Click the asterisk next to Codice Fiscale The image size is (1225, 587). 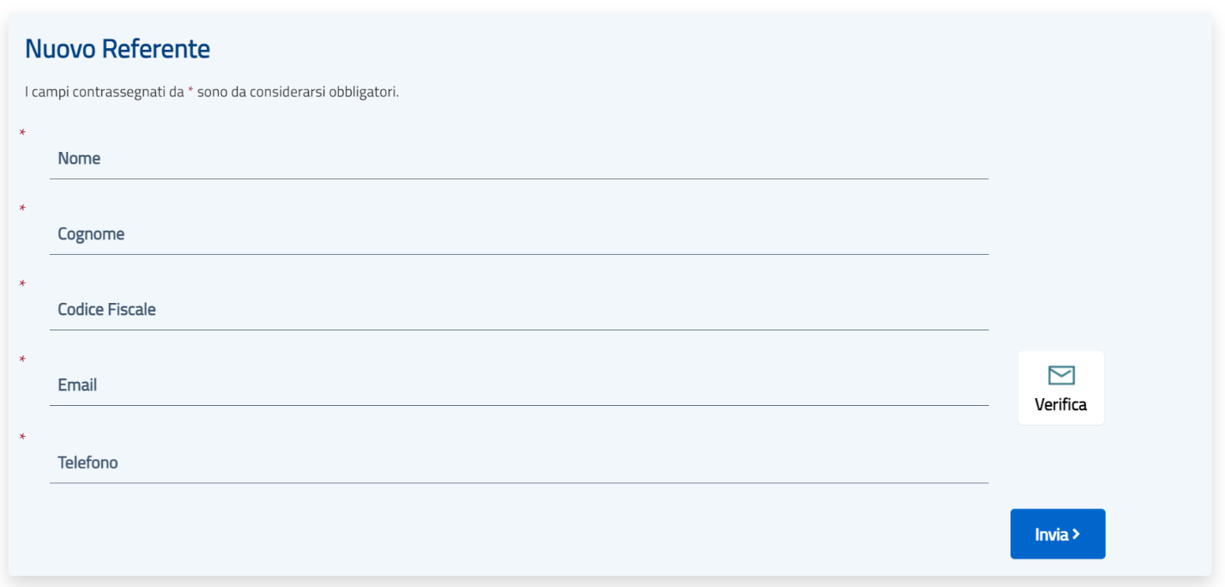pyautogui.click(x=22, y=284)
